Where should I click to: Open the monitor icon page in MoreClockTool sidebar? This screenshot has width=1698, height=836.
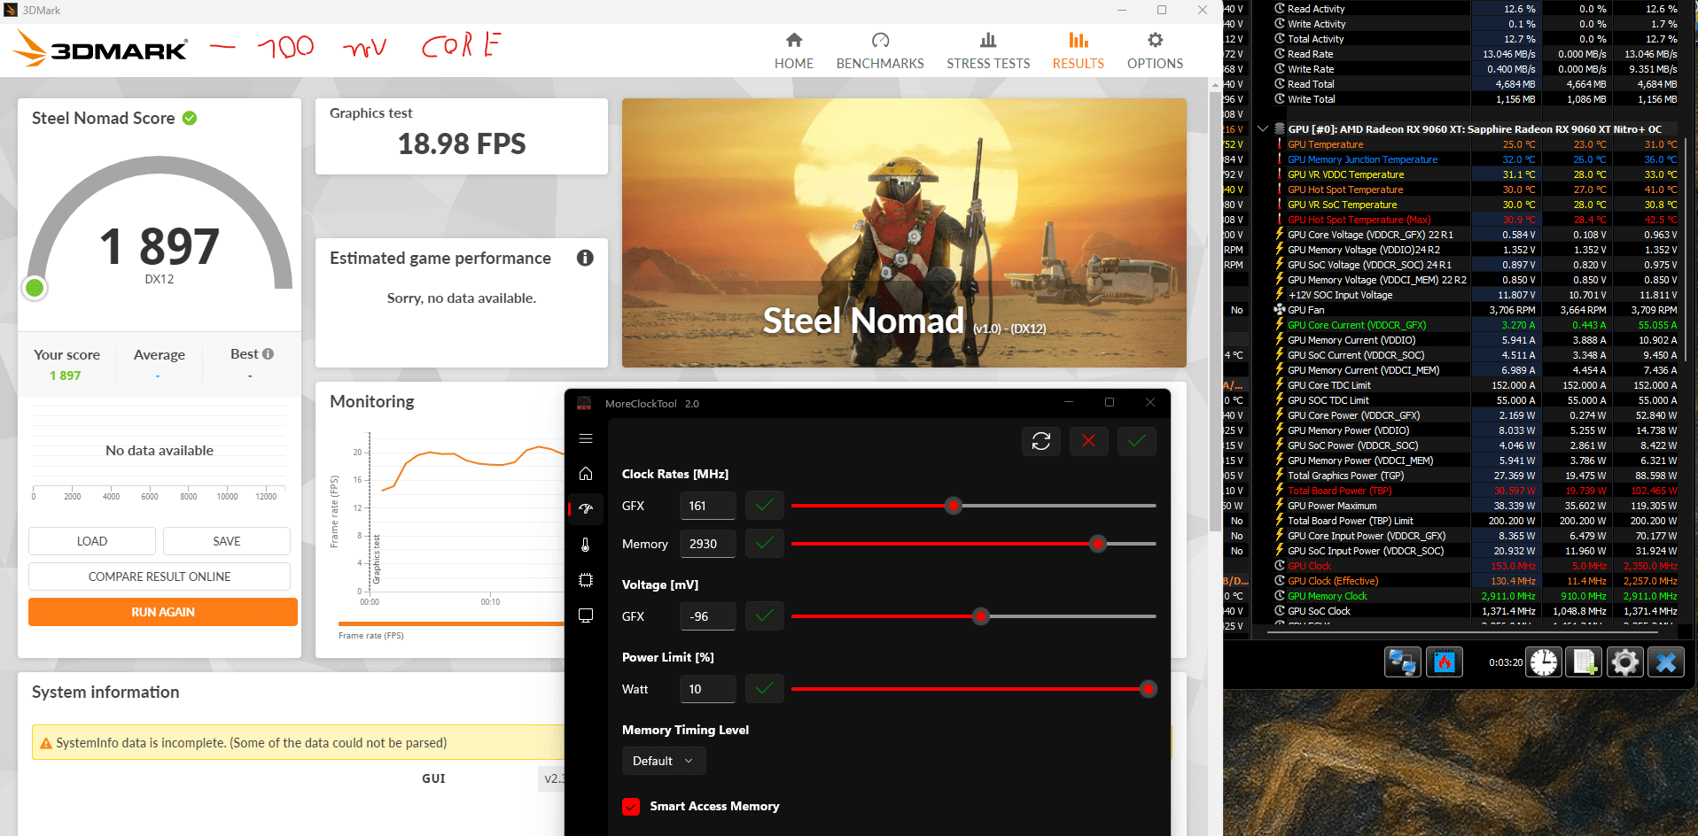point(586,615)
